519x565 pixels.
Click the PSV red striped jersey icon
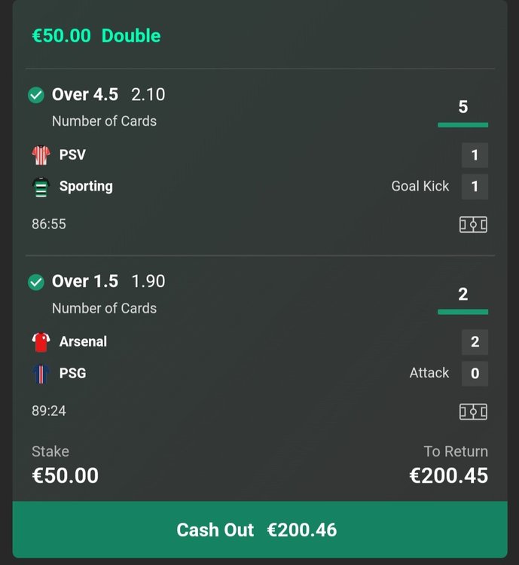[41, 155]
